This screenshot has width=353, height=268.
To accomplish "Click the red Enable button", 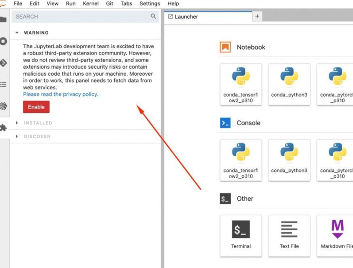I will [x=36, y=107].
